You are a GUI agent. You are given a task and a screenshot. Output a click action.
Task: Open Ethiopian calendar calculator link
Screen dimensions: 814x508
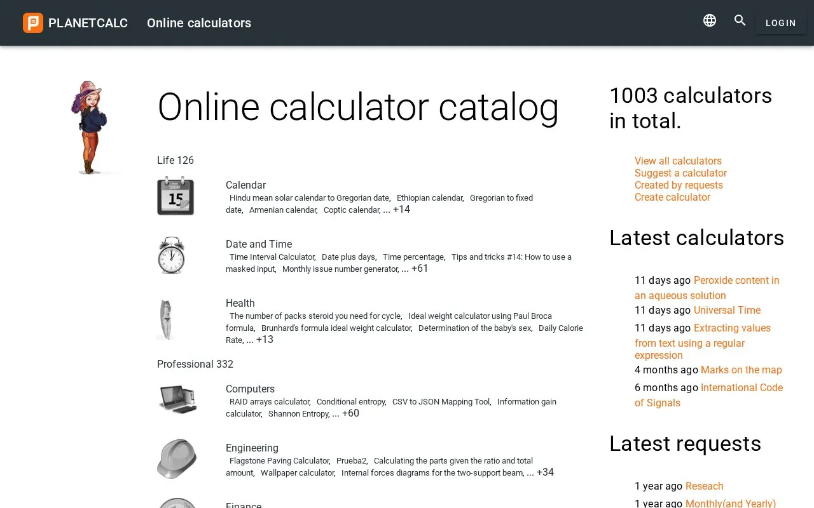(x=430, y=198)
